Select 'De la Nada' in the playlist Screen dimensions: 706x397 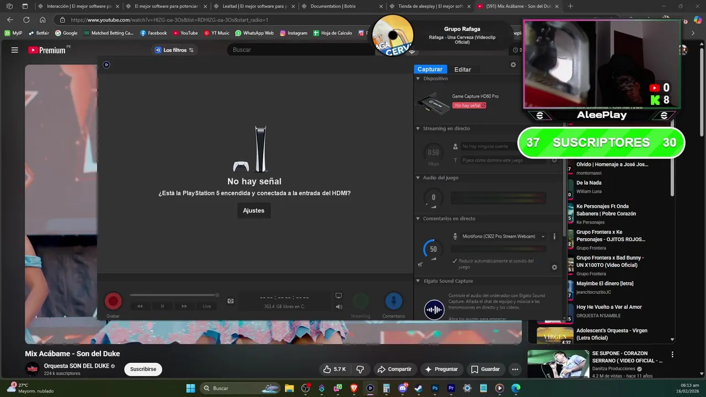coord(589,183)
